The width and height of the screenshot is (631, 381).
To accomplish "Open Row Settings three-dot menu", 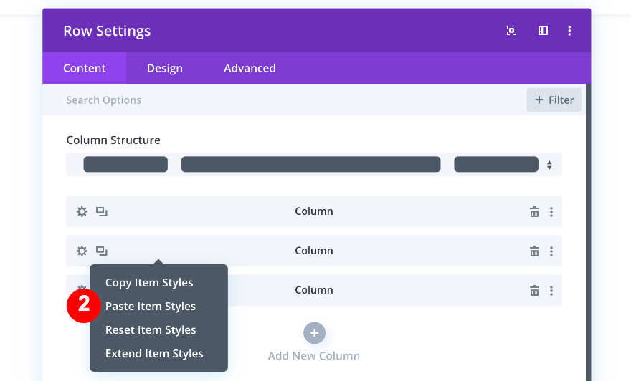I will [x=569, y=31].
